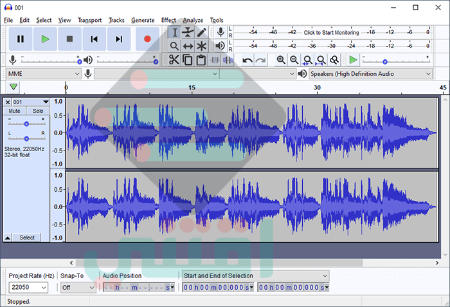The image size is (450, 307).
Task: Click the timeline options green triangle
Action: (14, 87)
